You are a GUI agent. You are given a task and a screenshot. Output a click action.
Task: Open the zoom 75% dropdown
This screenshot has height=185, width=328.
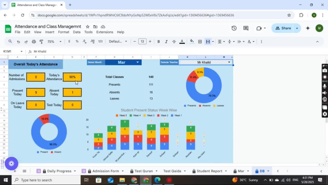(x=54, y=41)
